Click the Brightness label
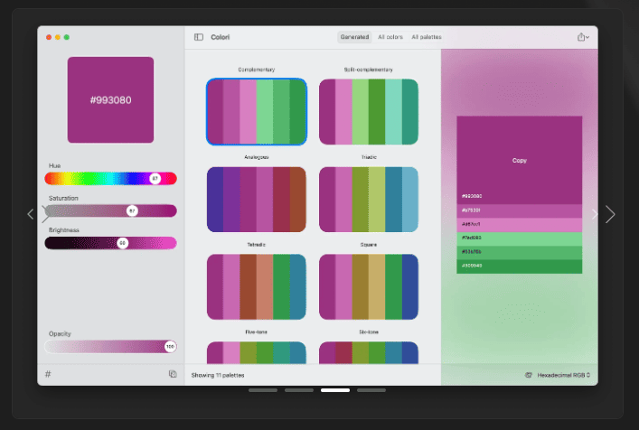The height and width of the screenshot is (430, 639). click(64, 230)
